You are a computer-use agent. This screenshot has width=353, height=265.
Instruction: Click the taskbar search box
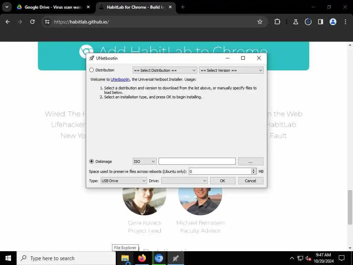click(67, 258)
